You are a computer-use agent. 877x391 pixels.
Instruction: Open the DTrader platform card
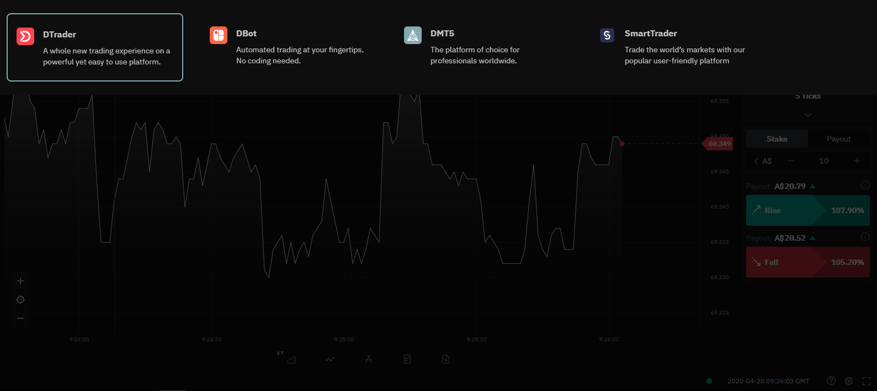pos(95,47)
